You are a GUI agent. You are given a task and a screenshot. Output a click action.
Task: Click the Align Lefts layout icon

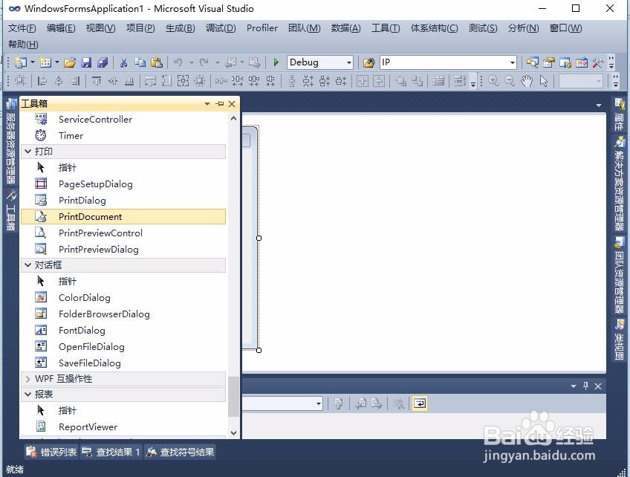click(x=42, y=81)
